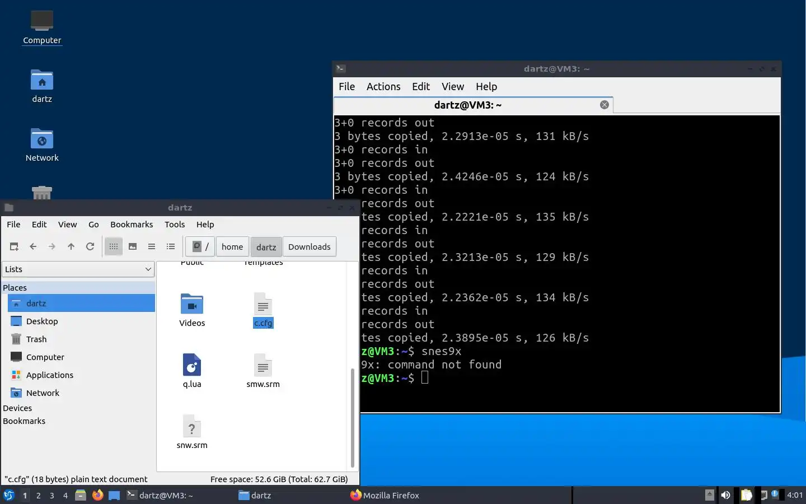Select Applications in the Places sidebar

point(81,375)
